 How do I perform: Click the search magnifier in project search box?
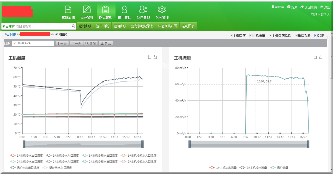[73, 26]
